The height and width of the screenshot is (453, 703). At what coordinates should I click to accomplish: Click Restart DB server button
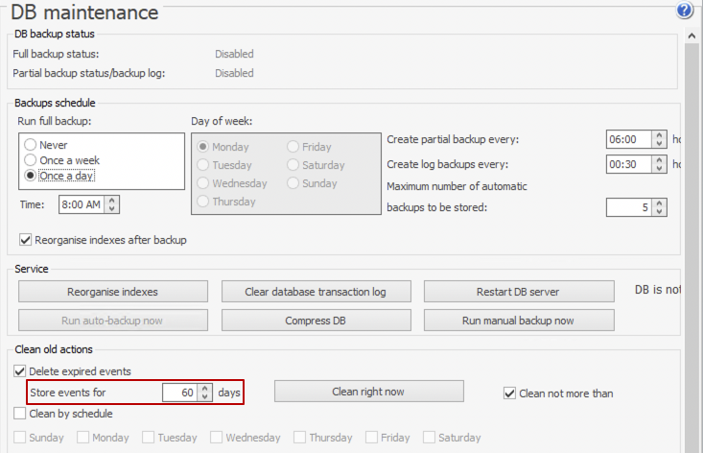point(519,292)
